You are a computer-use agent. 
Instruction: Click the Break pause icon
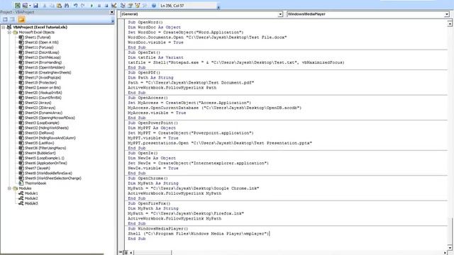pyautogui.click(x=99, y=6)
